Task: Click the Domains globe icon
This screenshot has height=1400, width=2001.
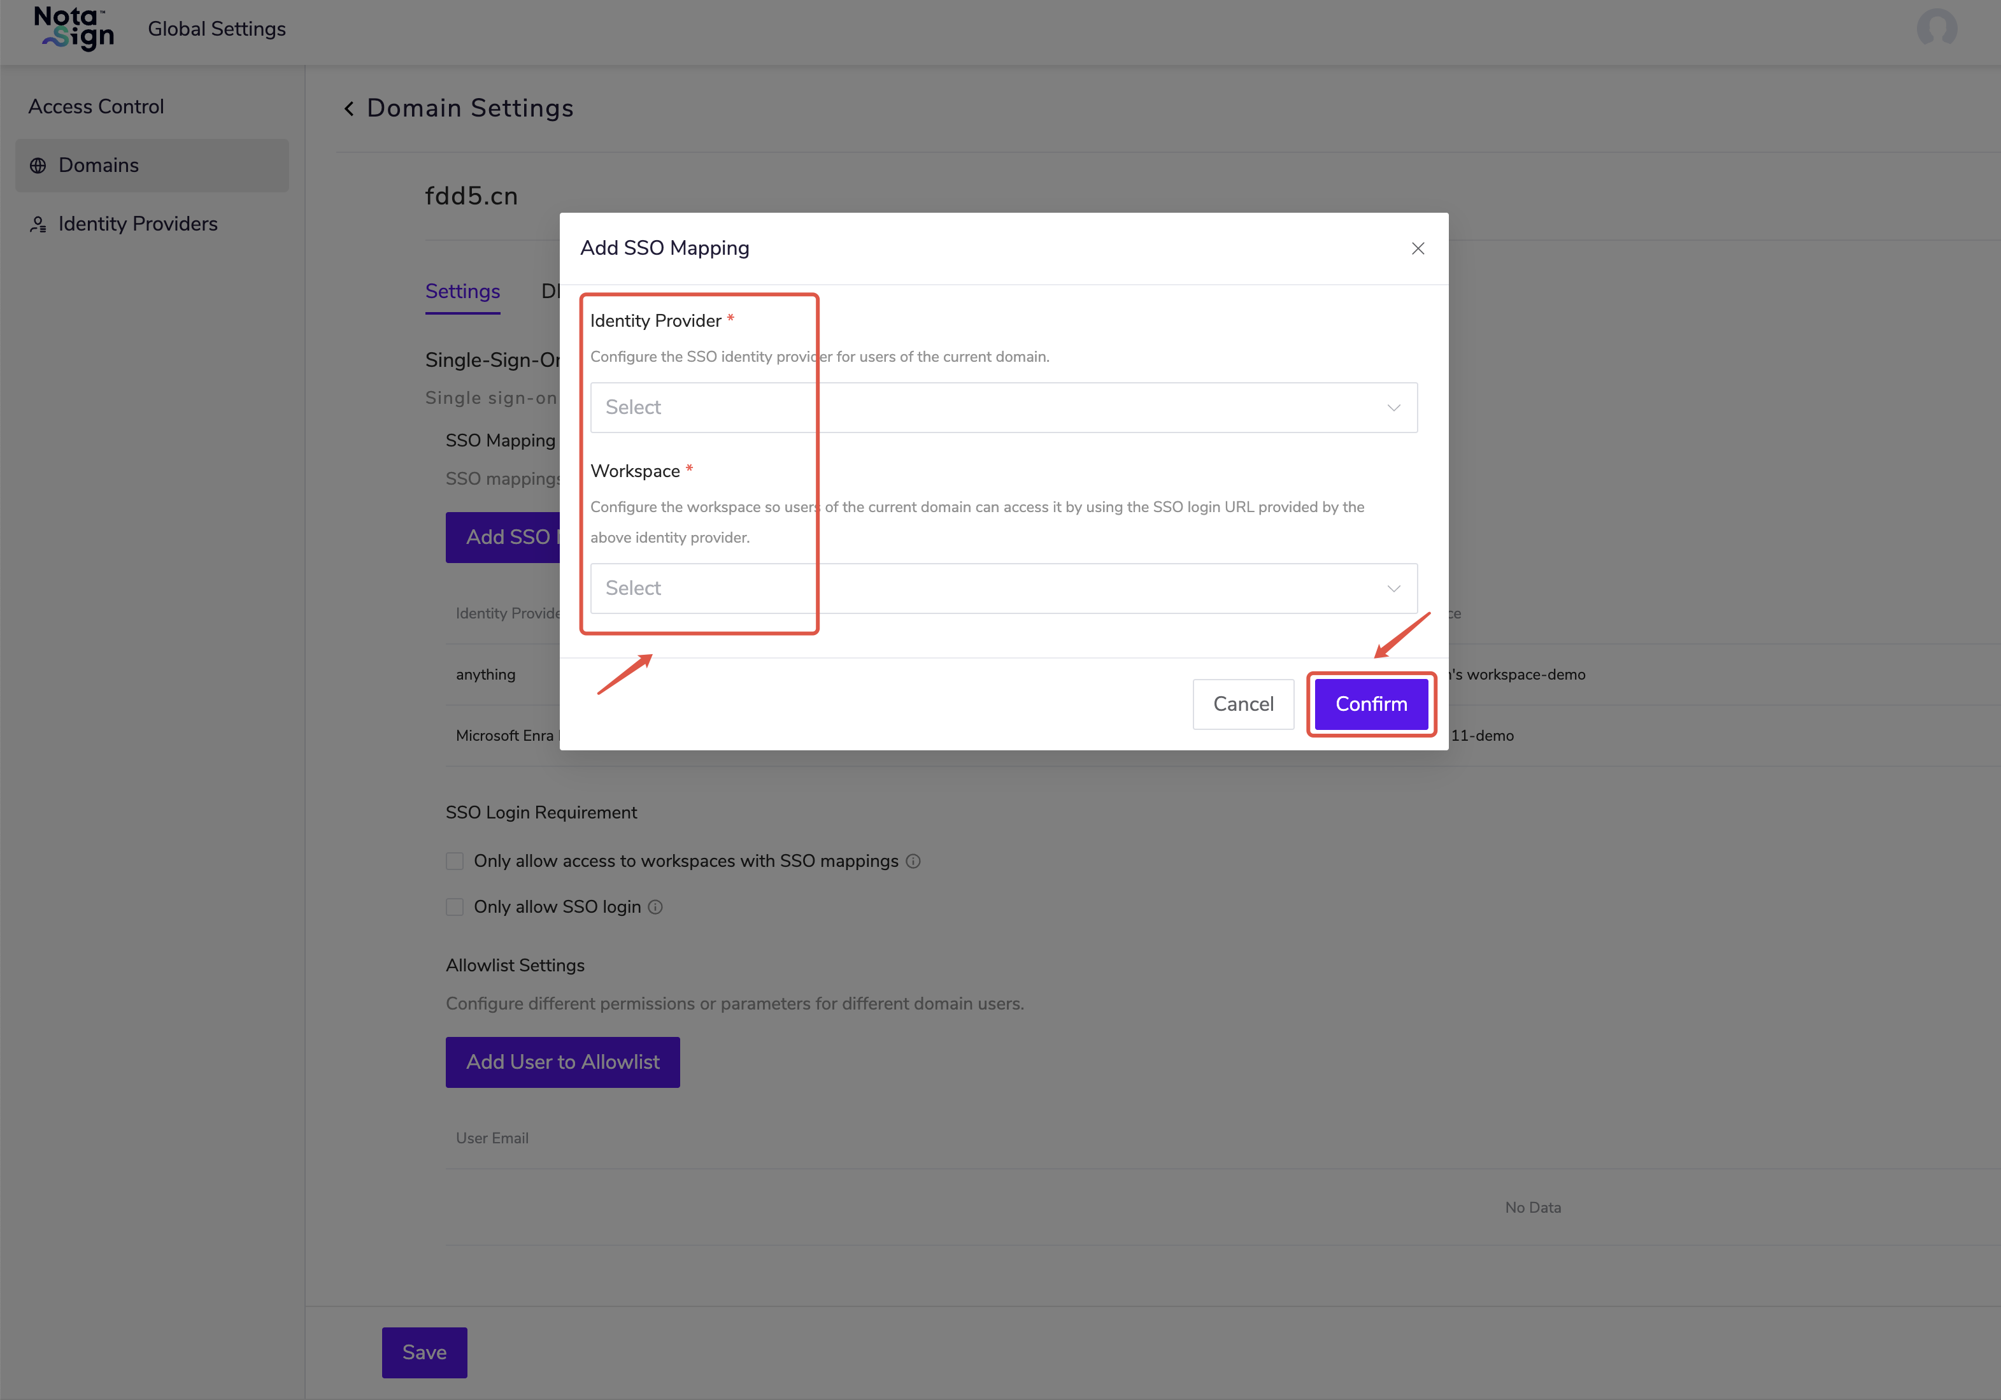Action: click(38, 166)
